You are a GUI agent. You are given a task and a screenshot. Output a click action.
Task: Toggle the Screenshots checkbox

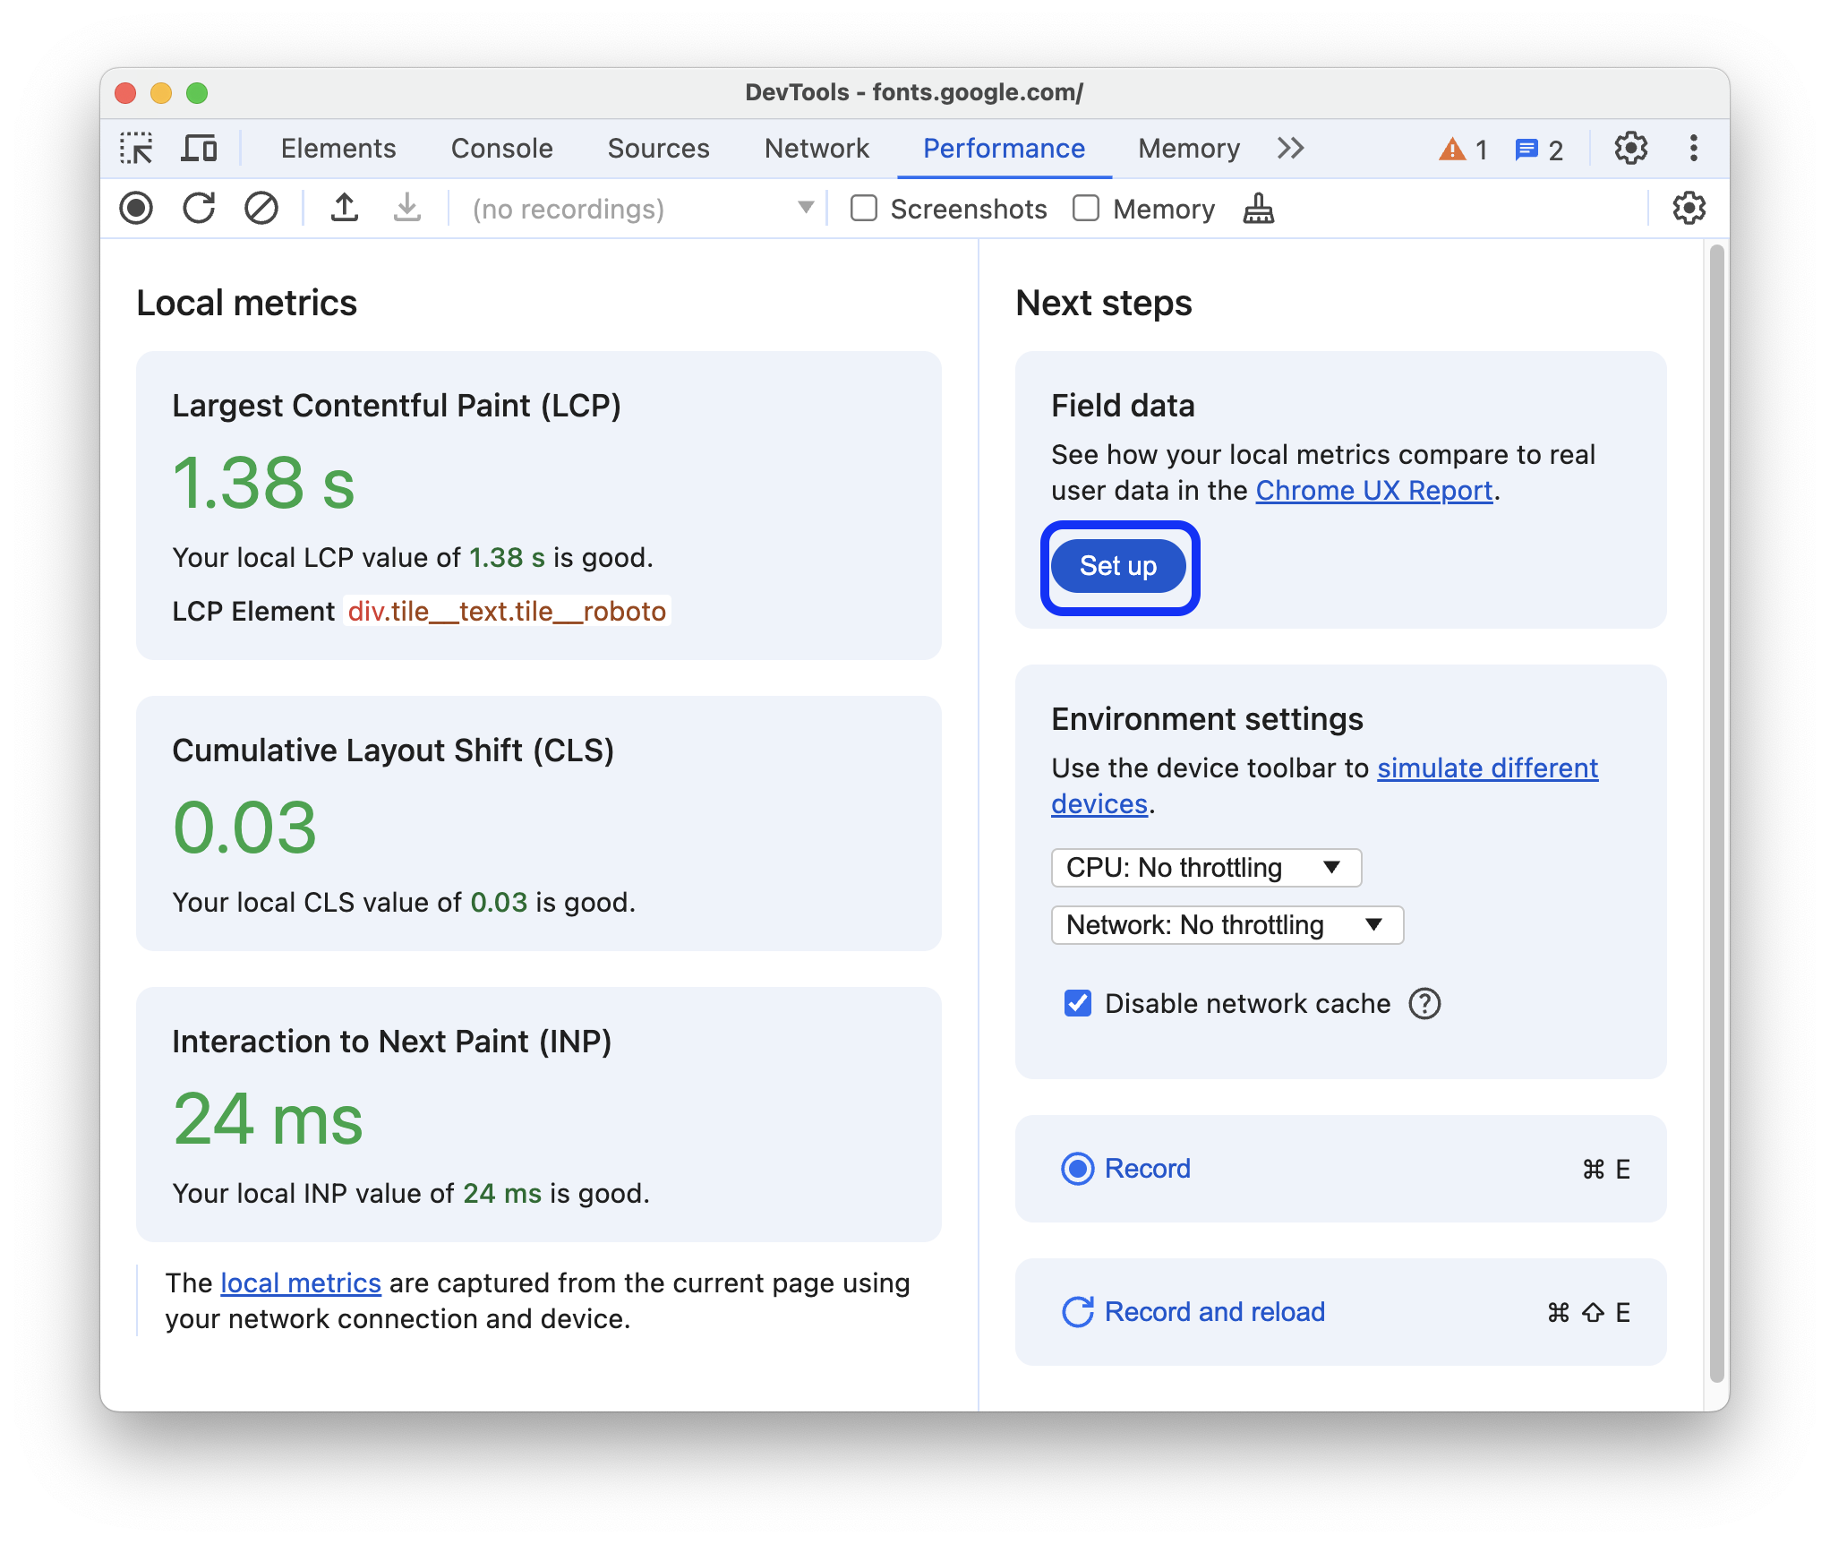point(862,210)
